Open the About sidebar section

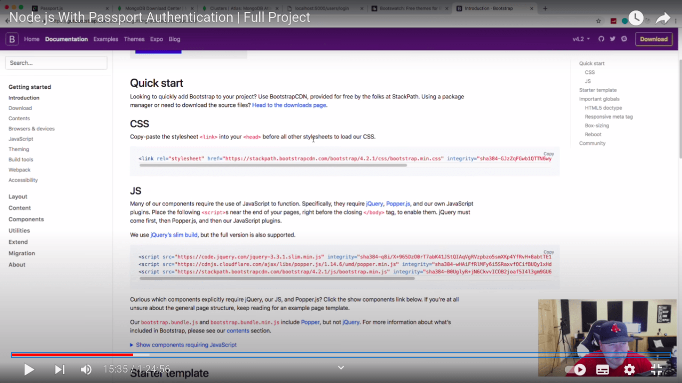pos(17,265)
